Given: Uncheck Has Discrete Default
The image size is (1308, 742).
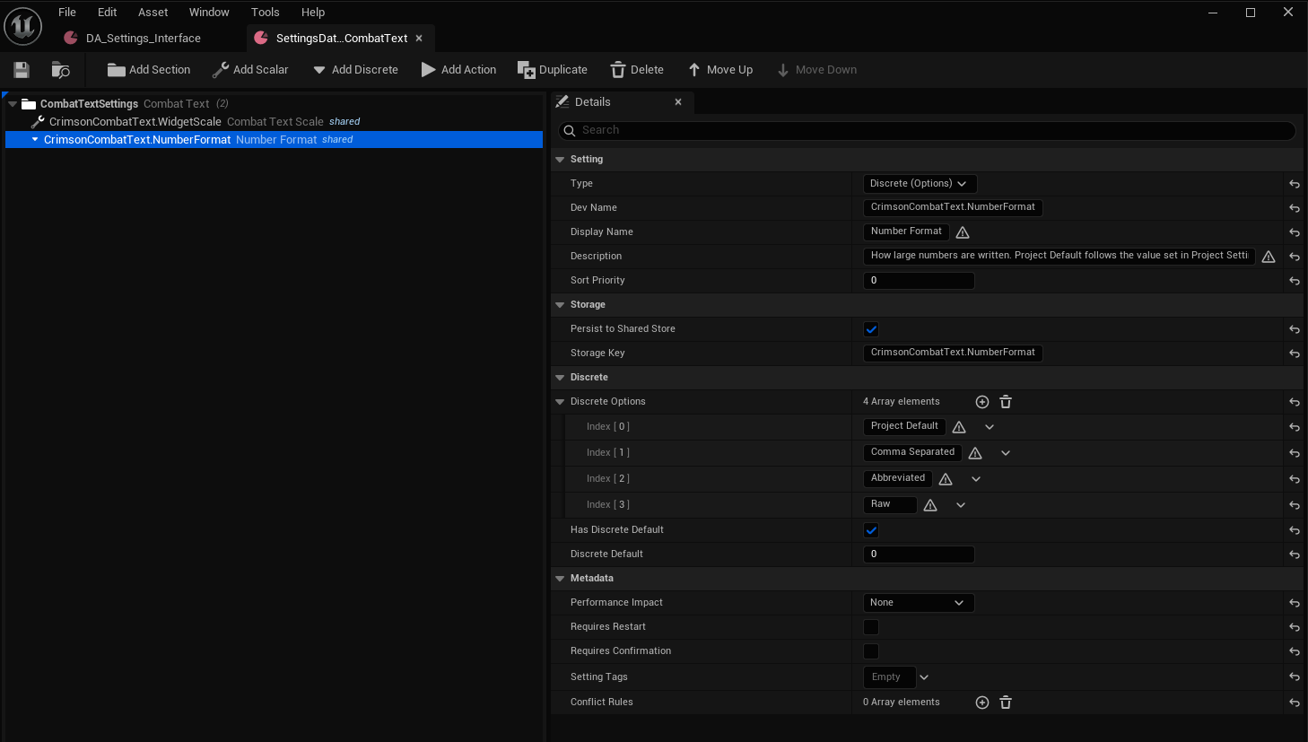Looking at the screenshot, I should pyautogui.click(x=871, y=530).
